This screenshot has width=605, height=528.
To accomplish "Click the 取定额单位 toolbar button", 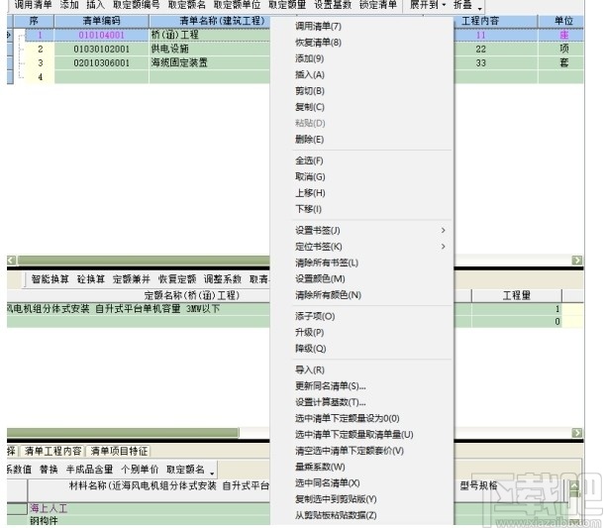I will (237, 5).
